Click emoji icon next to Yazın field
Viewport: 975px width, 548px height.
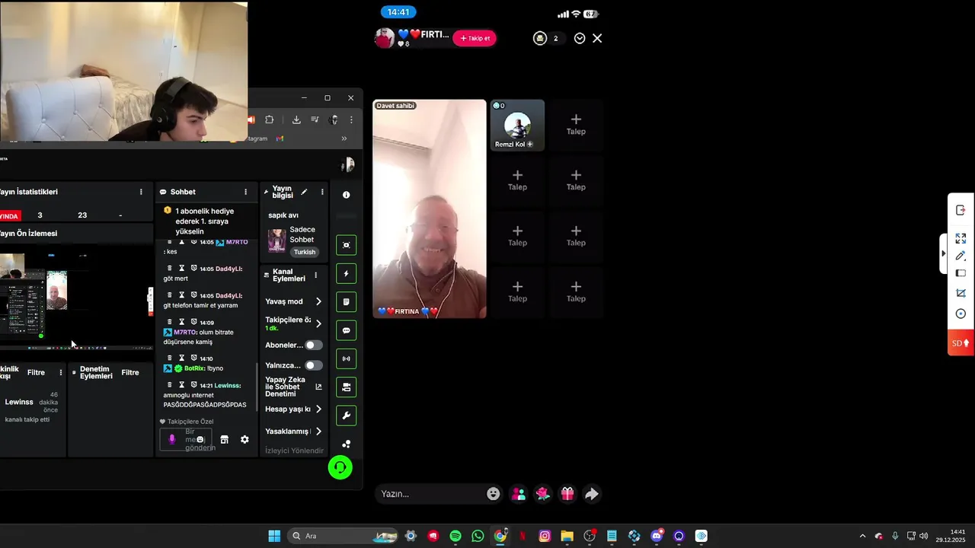pos(494,494)
